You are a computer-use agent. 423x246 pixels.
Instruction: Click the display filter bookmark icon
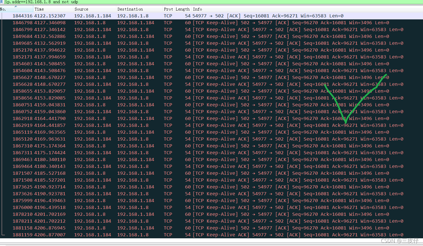point(2,2)
